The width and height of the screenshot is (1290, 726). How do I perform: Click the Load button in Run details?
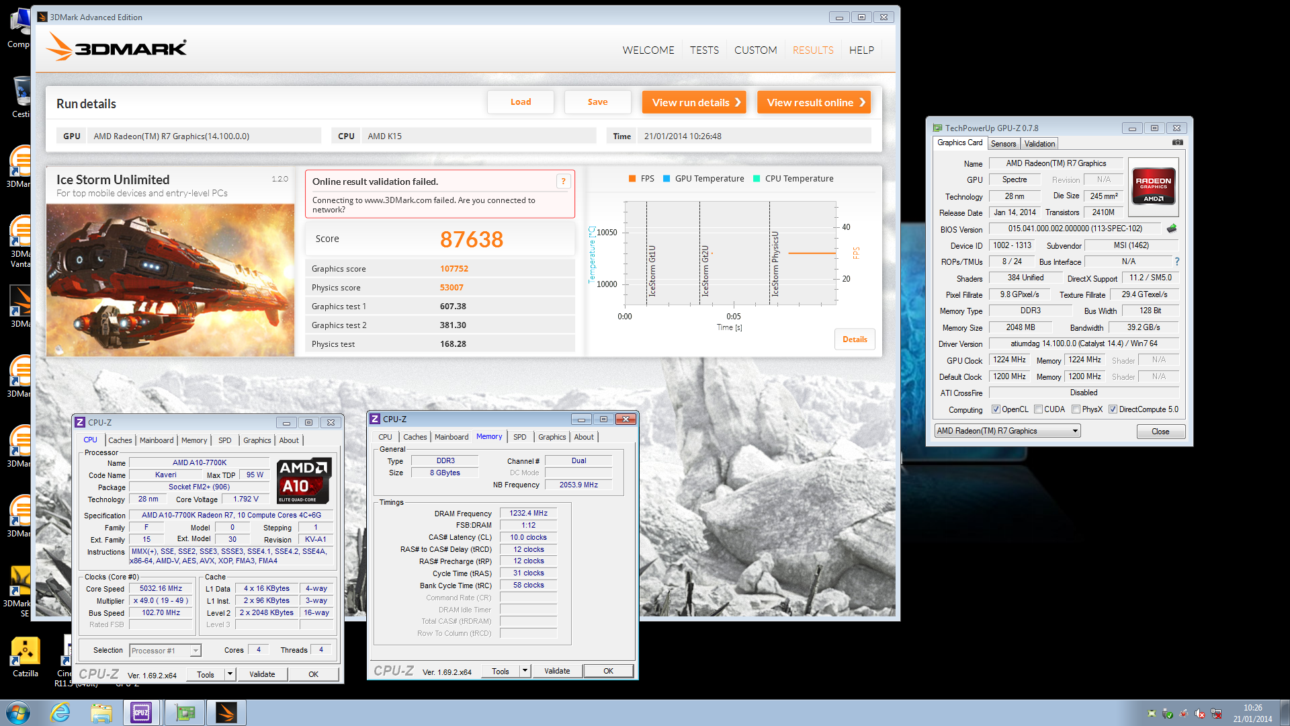(x=521, y=102)
